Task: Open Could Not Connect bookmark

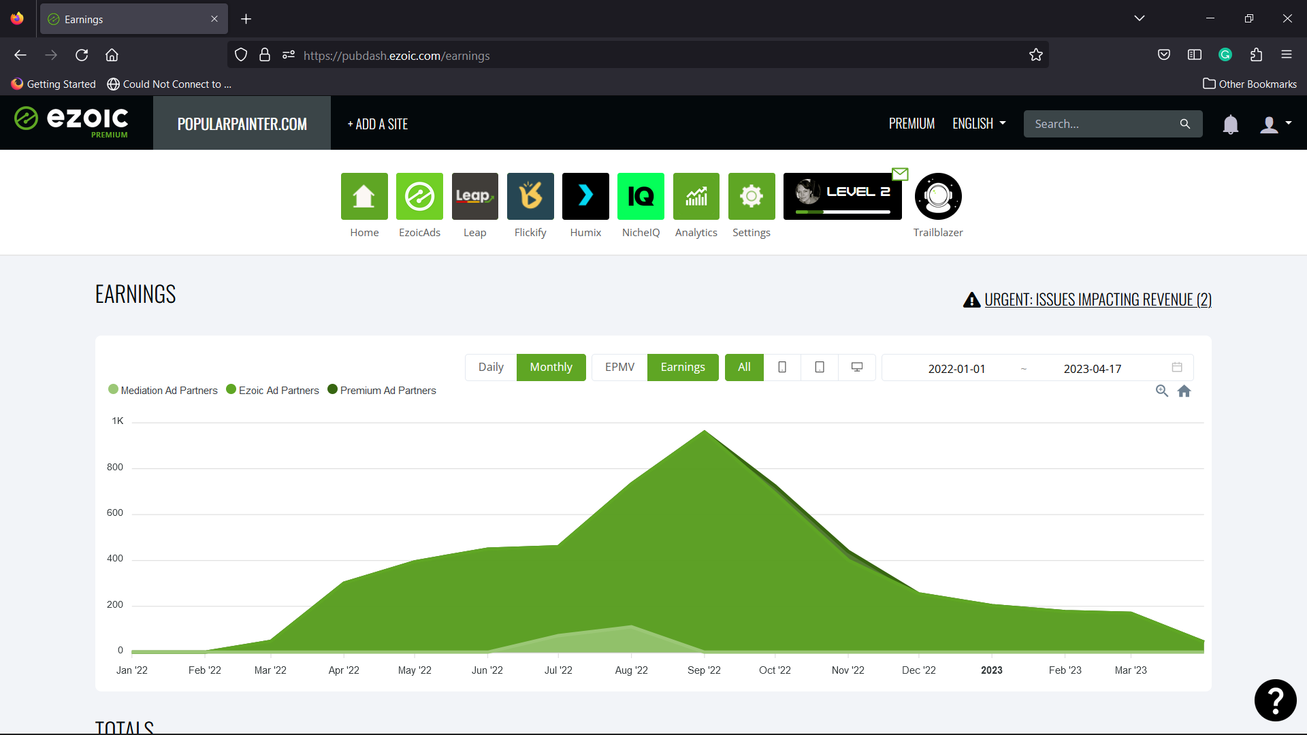Action: click(170, 84)
